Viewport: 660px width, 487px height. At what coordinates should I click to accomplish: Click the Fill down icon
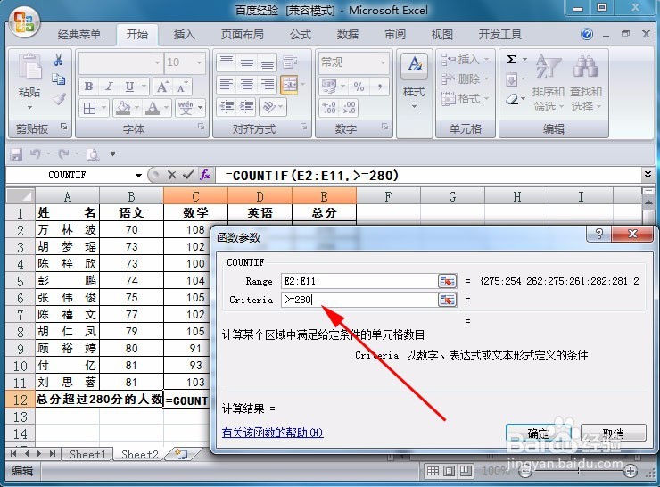(511, 79)
